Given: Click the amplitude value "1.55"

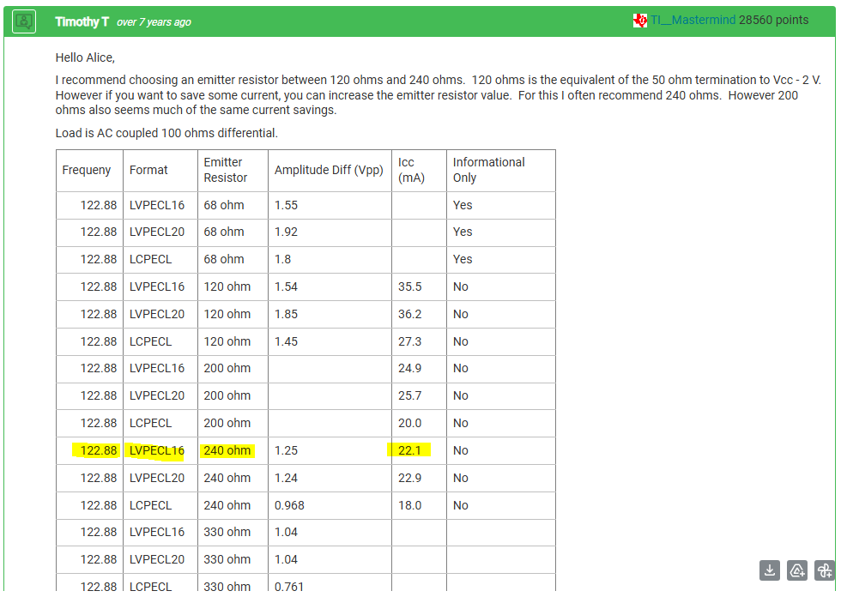Looking at the screenshot, I should point(286,205).
